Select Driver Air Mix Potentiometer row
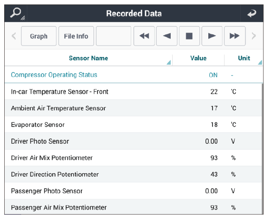The image size is (268, 219). pos(134,158)
